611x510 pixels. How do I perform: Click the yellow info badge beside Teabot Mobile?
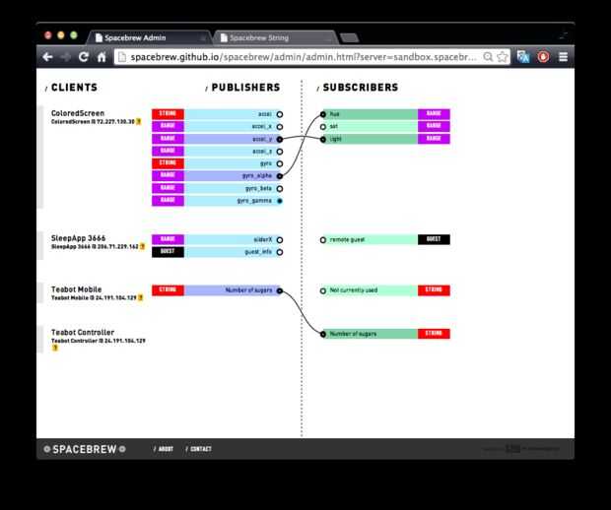click(140, 297)
